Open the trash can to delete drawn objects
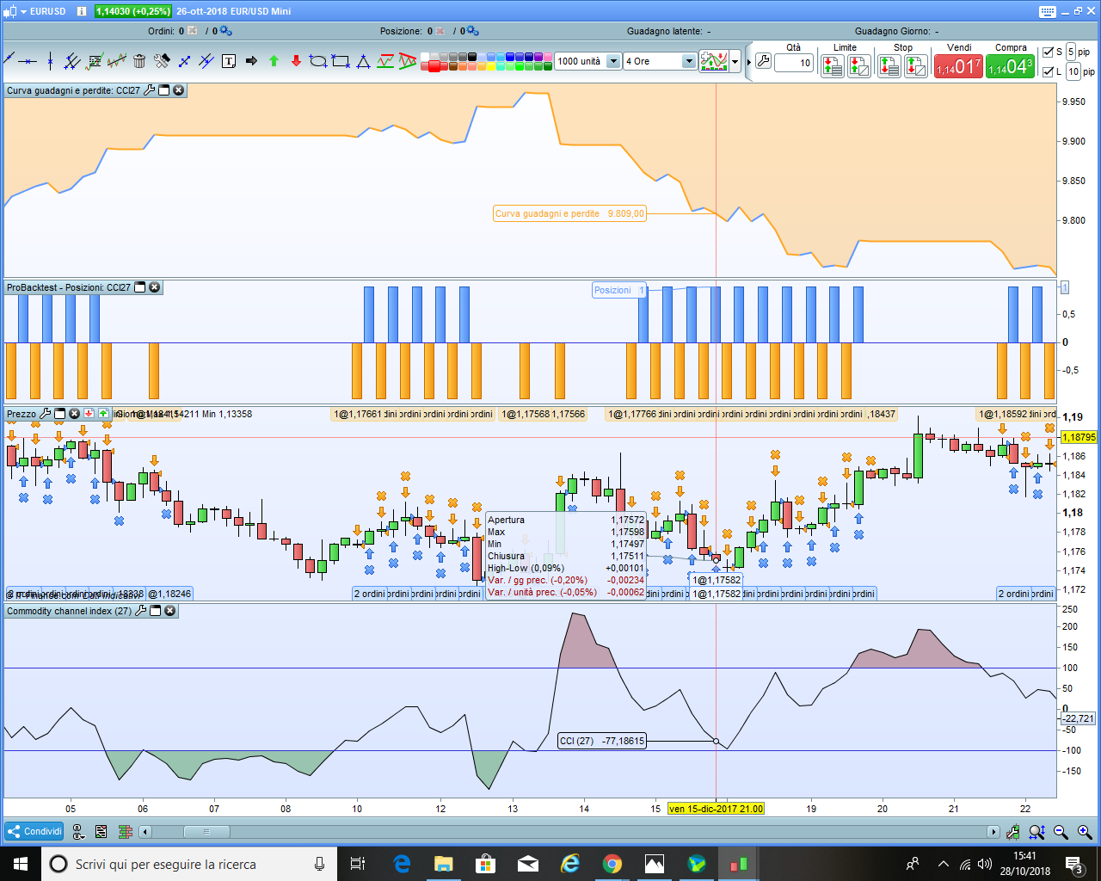 (x=139, y=61)
